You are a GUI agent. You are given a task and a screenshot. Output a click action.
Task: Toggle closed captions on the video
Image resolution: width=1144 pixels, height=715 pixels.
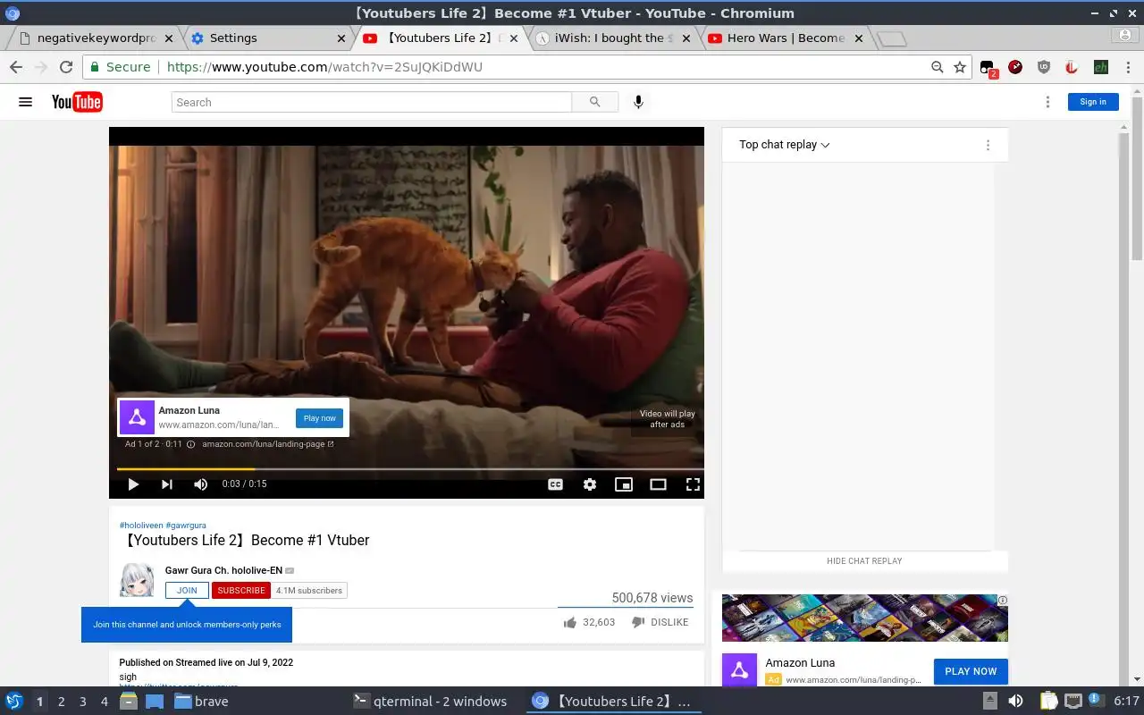pyautogui.click(x=555, y=484)
